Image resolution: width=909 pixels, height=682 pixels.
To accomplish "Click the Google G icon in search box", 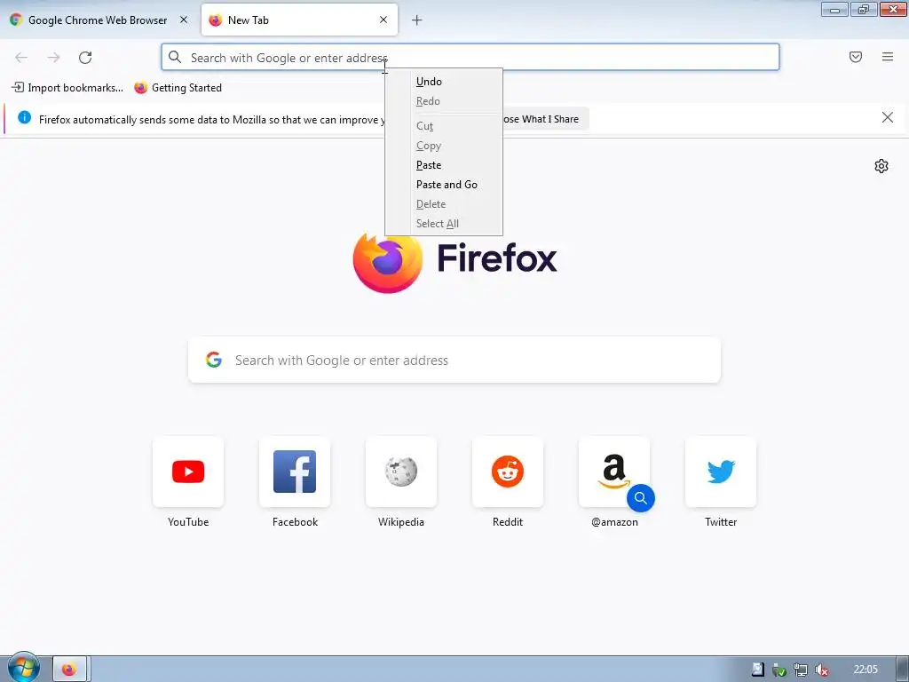I will 214,360.
